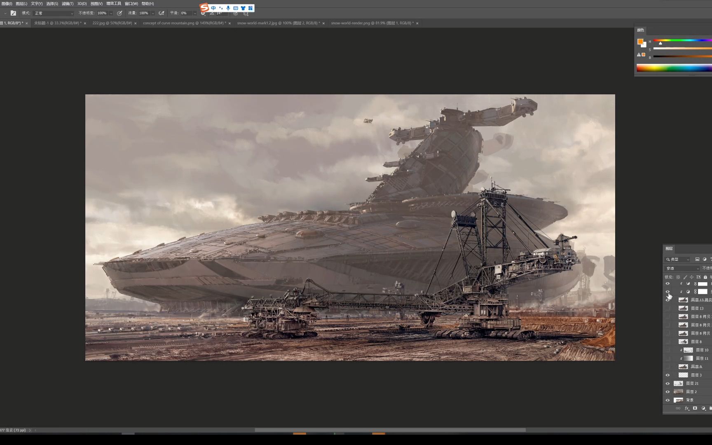Lock image pixels brush icon
Viewport: 712px width, 445px height.
(x=685, y=277)
